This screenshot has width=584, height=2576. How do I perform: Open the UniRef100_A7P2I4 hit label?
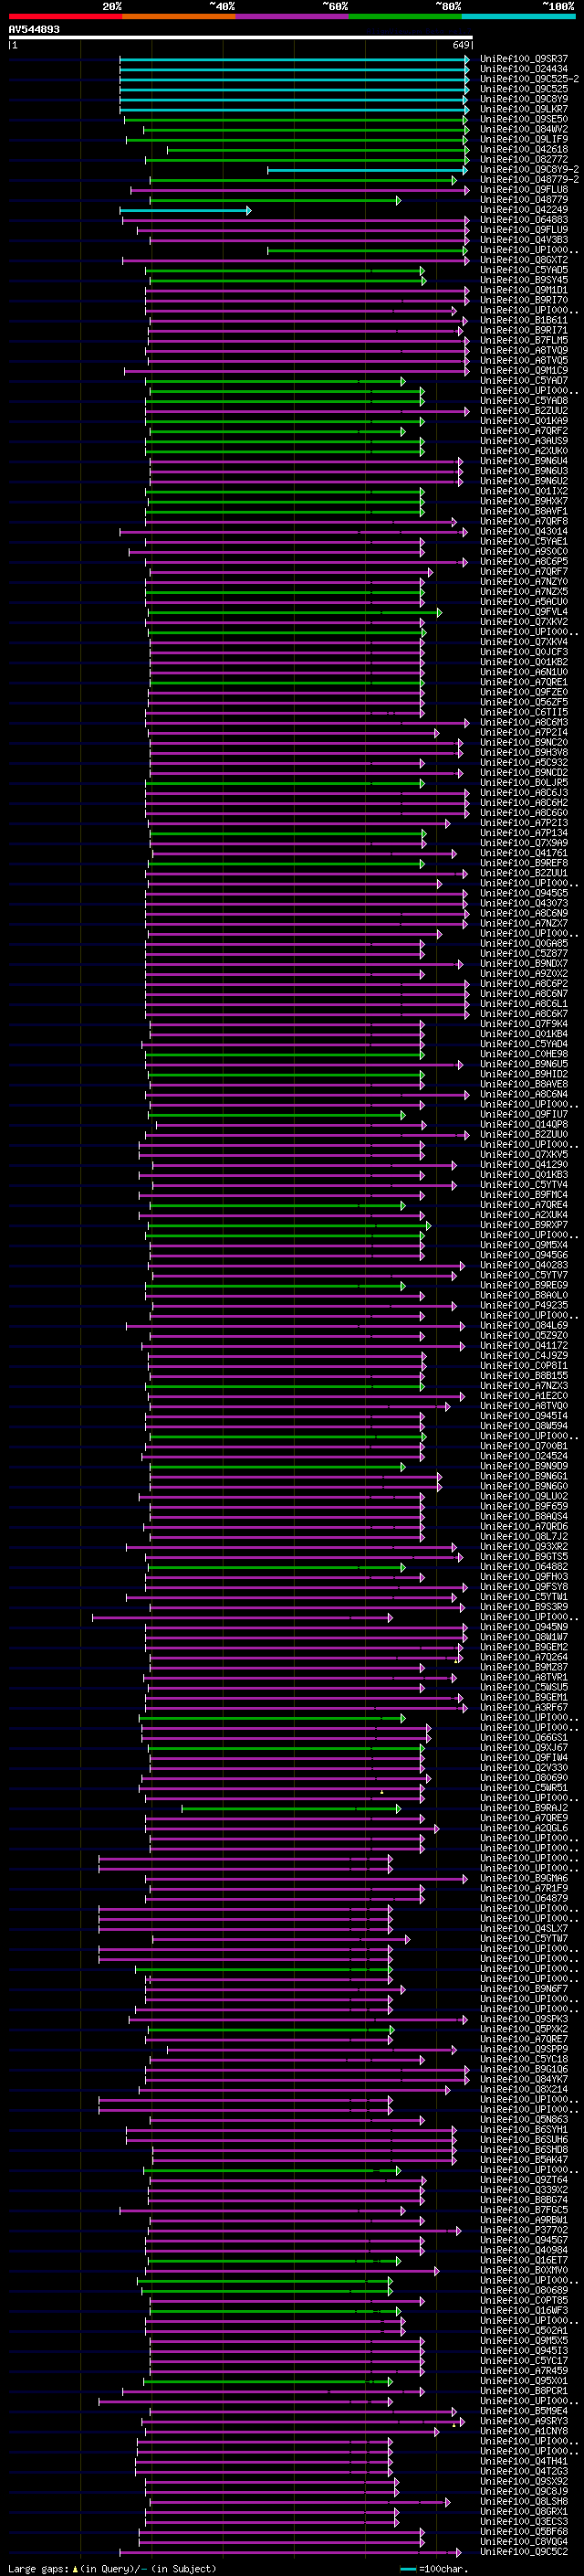524,733
